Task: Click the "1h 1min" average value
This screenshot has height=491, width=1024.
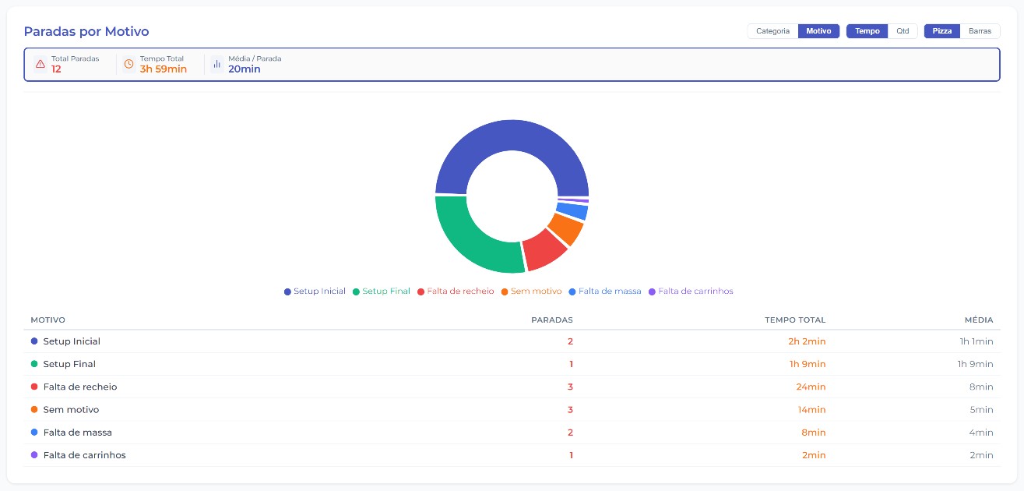Action: tap(976, 341)
